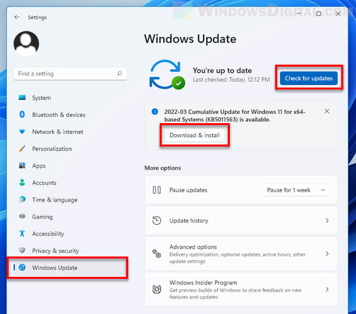Expand Advanced options chevron
The height and width of the screenshot is (314, 356).
pyautogui.click(x=327, y=253)
